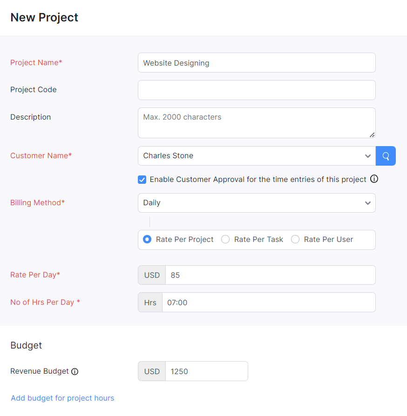Viewport: 407px width, 416px height.
Task: Click the info icon next to Revenue Budget
Action: click(x=75, y=371)
